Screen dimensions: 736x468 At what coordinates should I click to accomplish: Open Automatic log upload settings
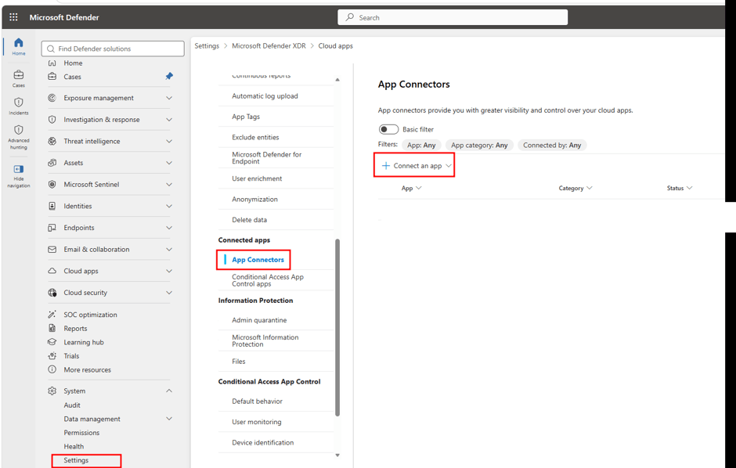pyautogui.click(x=265, y=96)
